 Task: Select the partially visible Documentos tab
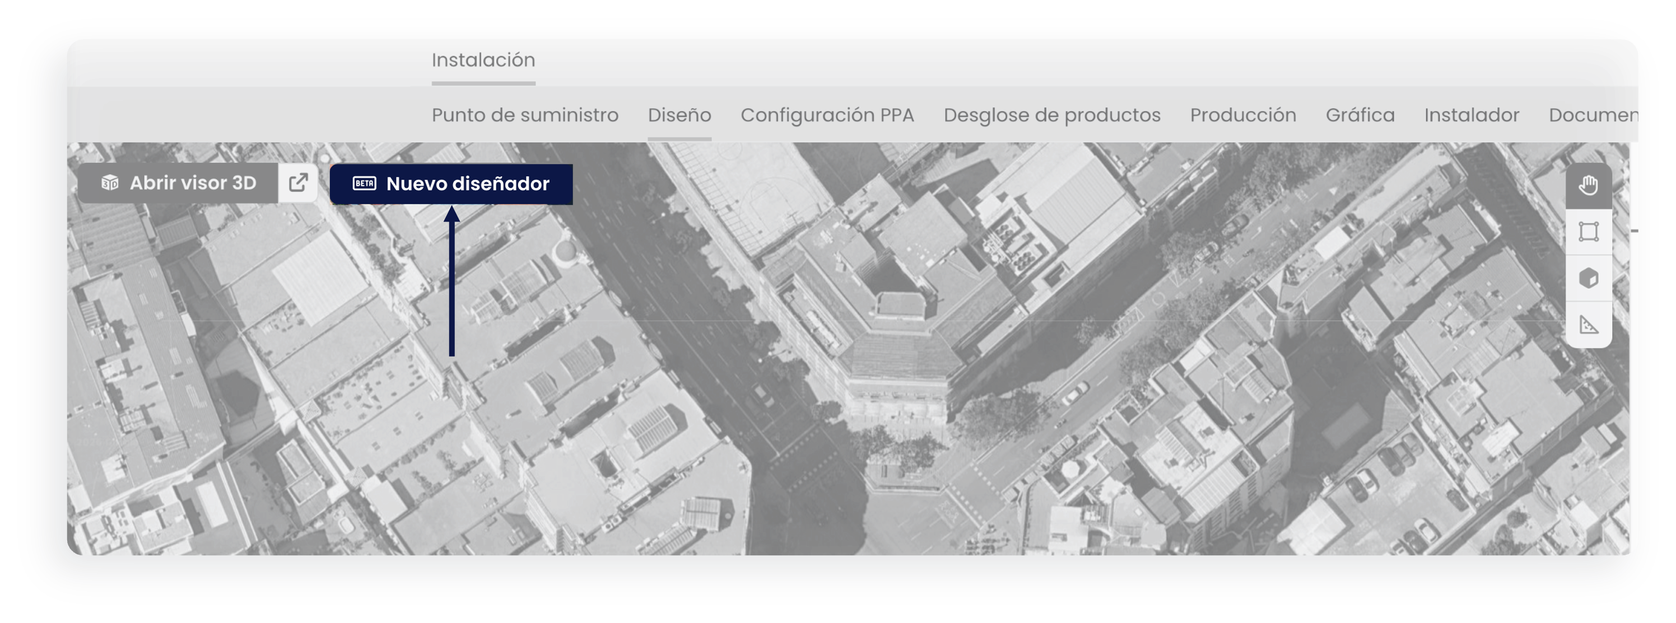coord(1593,115)
